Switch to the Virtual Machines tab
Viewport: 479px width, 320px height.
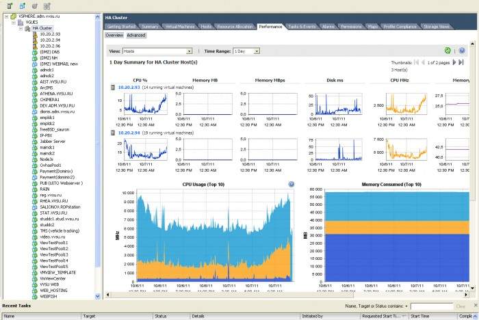179,26
